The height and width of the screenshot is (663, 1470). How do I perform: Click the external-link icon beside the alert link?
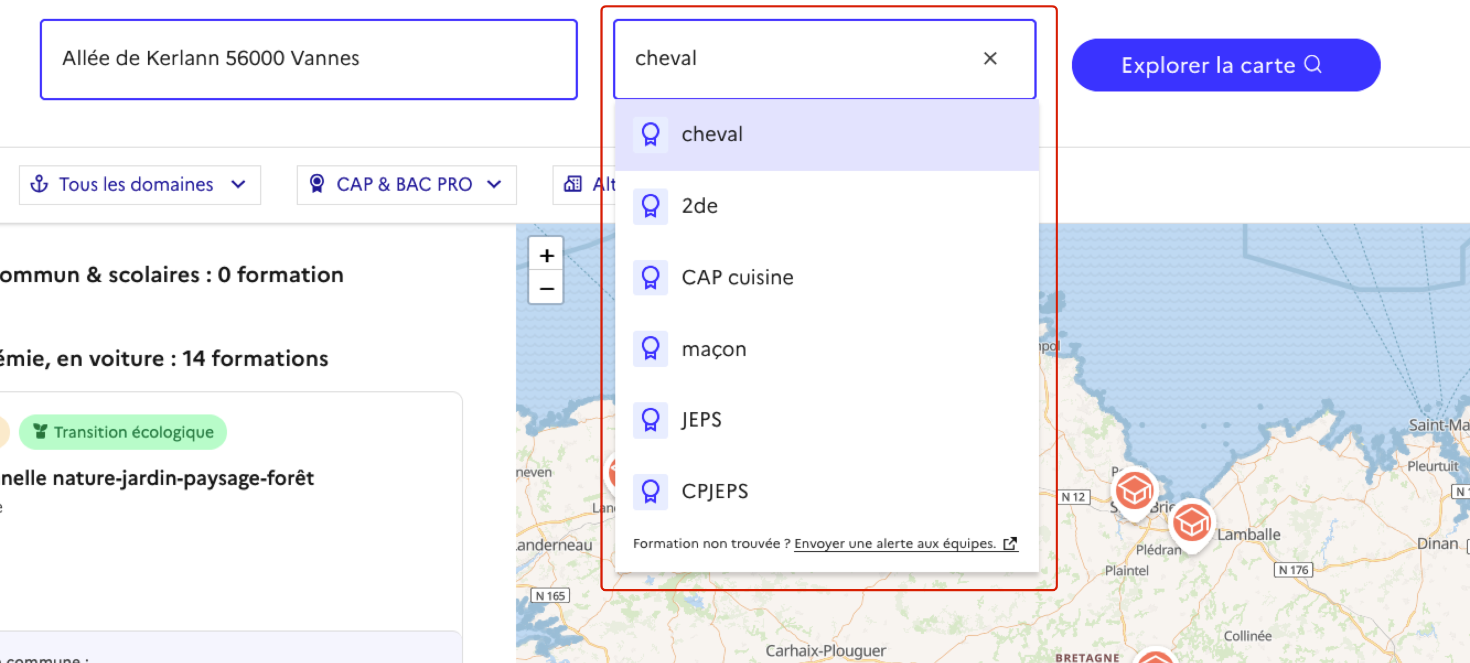[1010, 544]
